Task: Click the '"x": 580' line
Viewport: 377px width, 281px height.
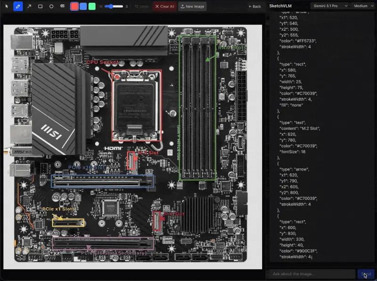Action: tap(288, 70)
